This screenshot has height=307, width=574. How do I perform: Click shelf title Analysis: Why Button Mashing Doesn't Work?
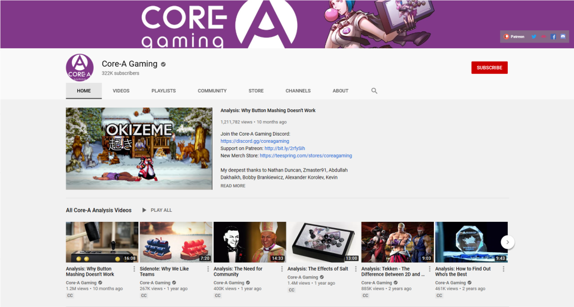click(90, 272)
